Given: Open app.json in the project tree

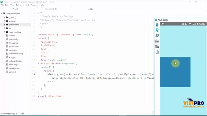Looking at the screenshot, I should [x=12, y=57].
